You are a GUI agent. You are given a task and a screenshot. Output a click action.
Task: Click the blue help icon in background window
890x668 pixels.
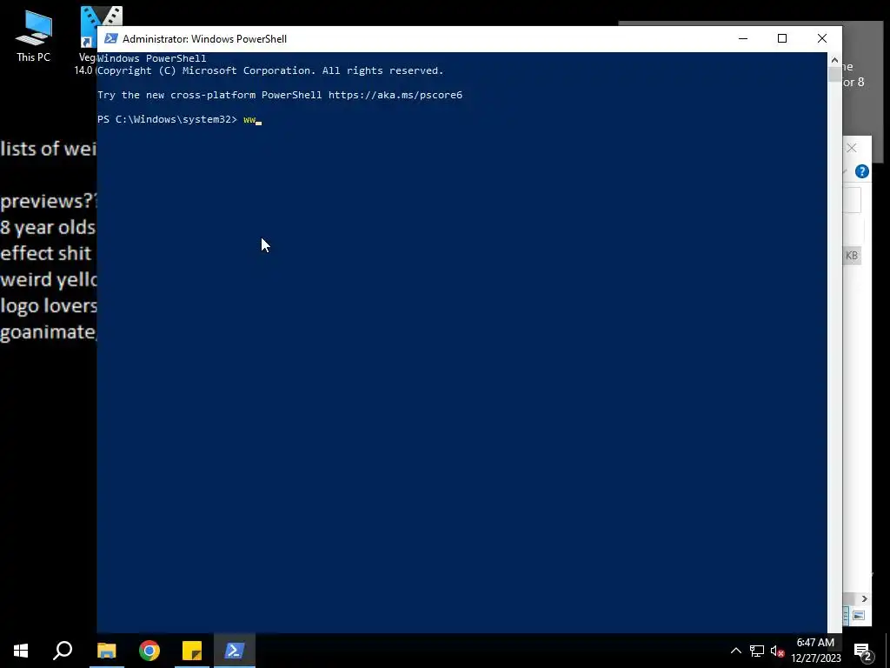[x=861, y=171]
